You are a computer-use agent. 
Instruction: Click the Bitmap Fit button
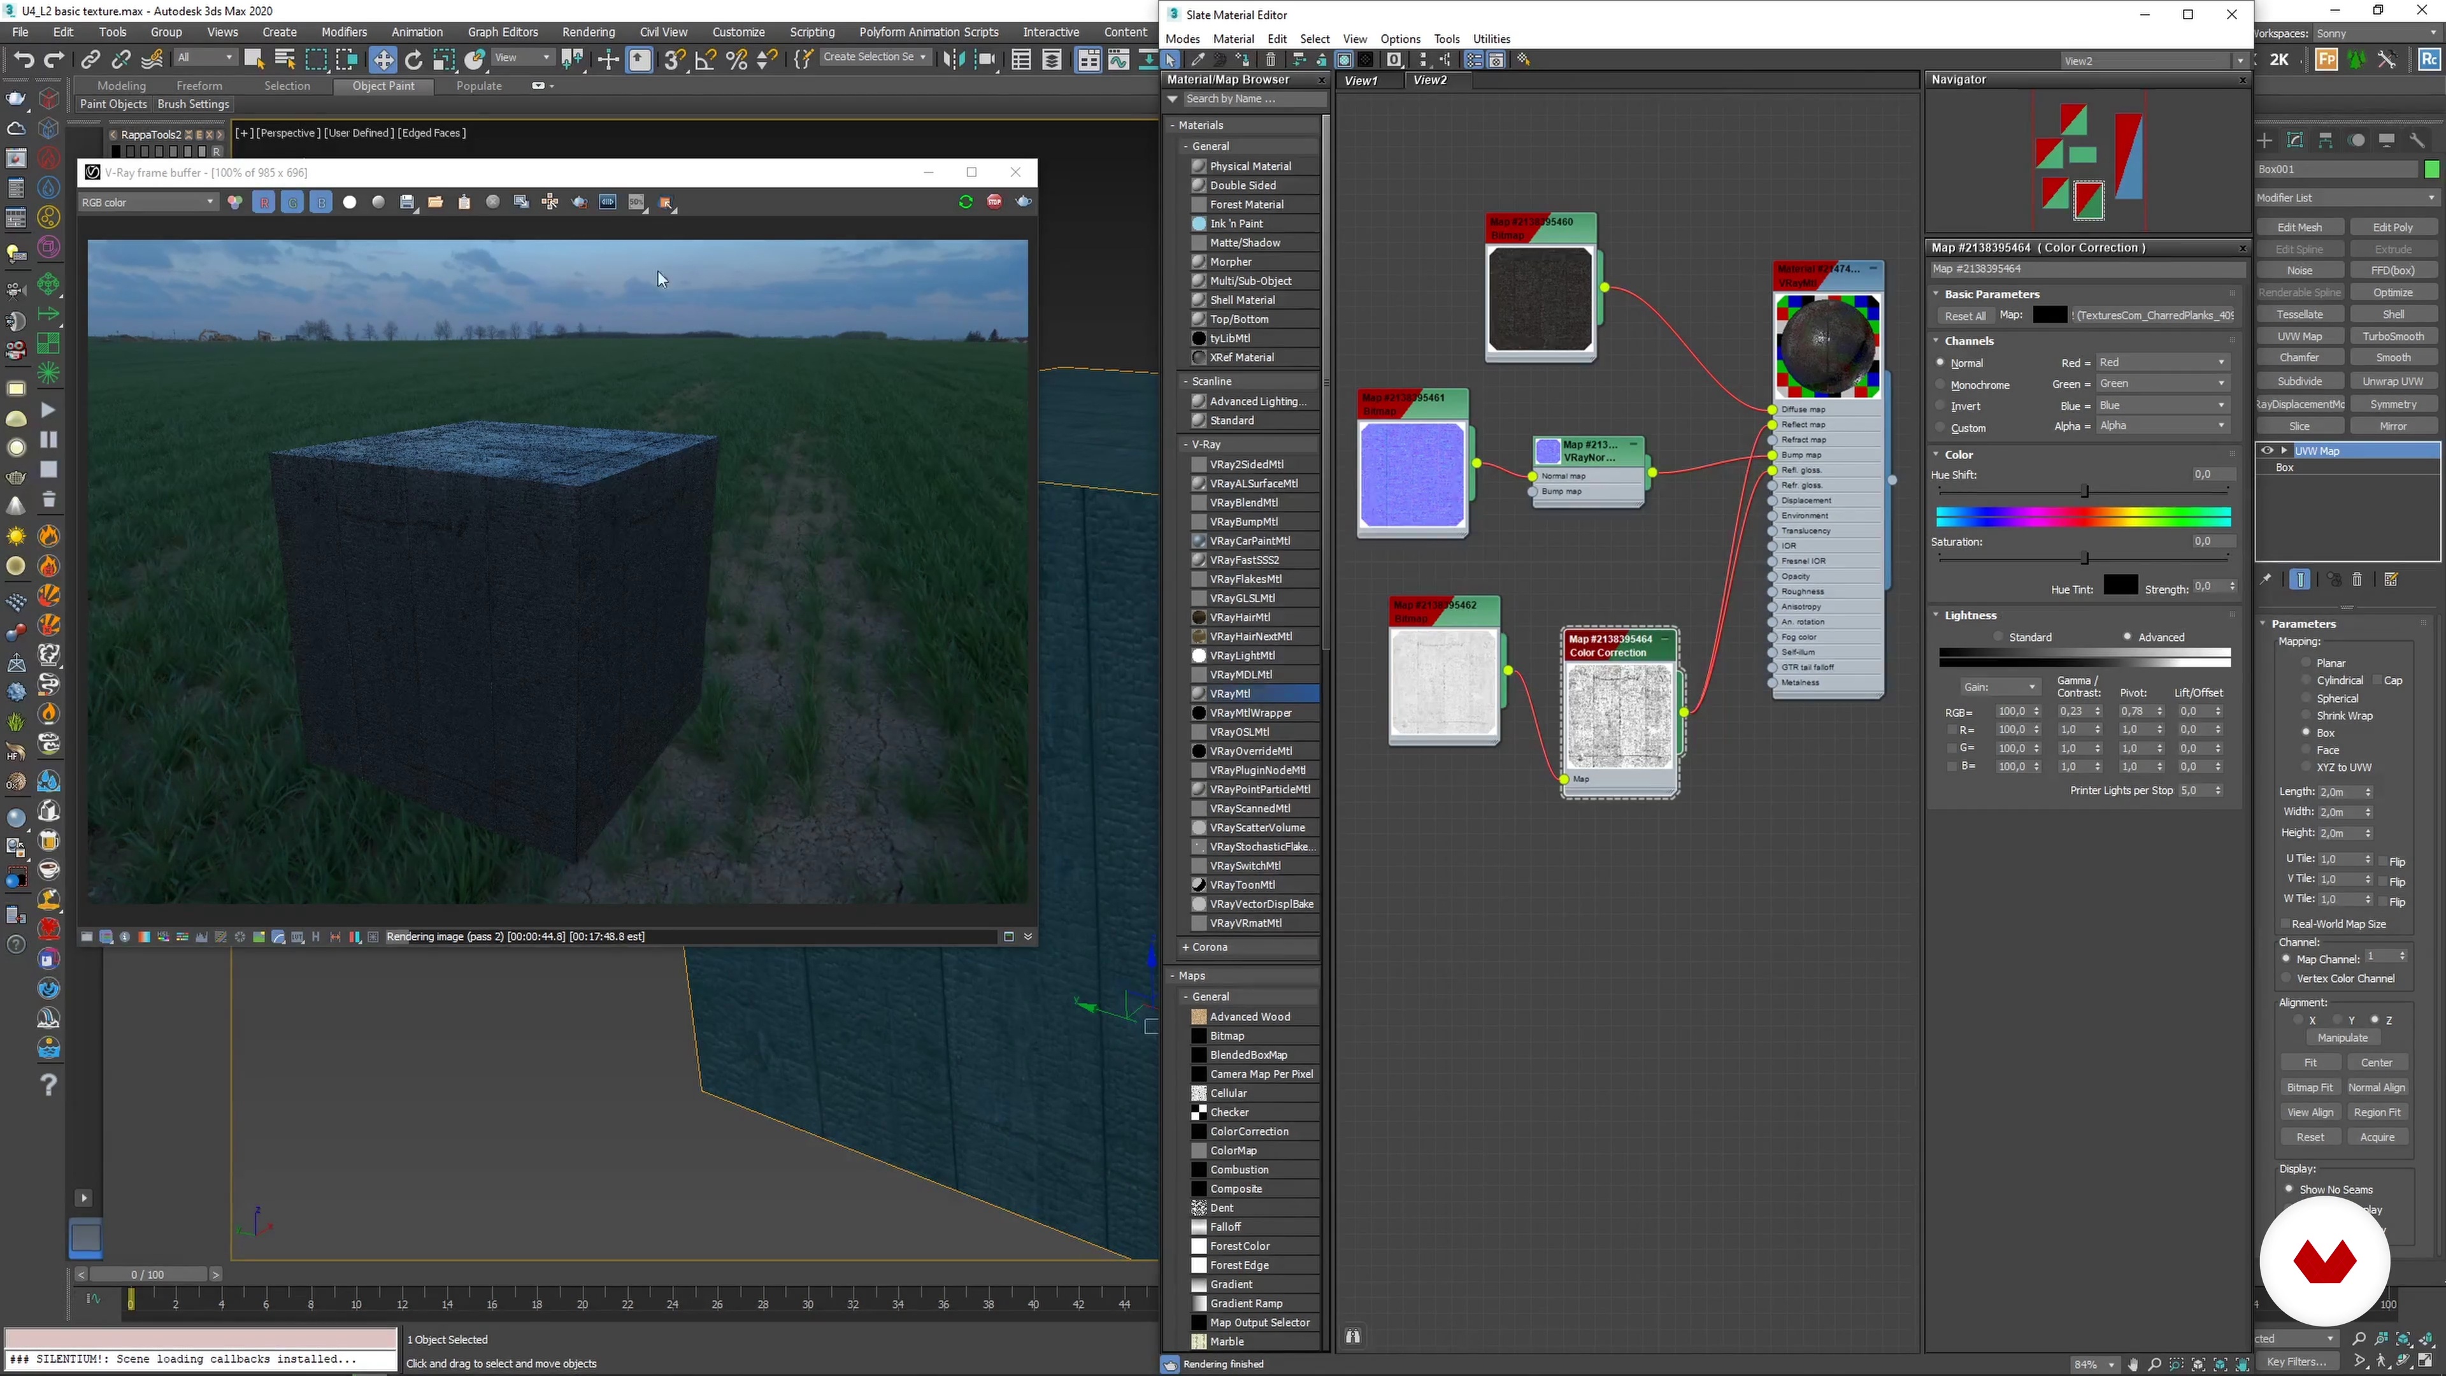pyautogui.click(x=2309, y=1087)
